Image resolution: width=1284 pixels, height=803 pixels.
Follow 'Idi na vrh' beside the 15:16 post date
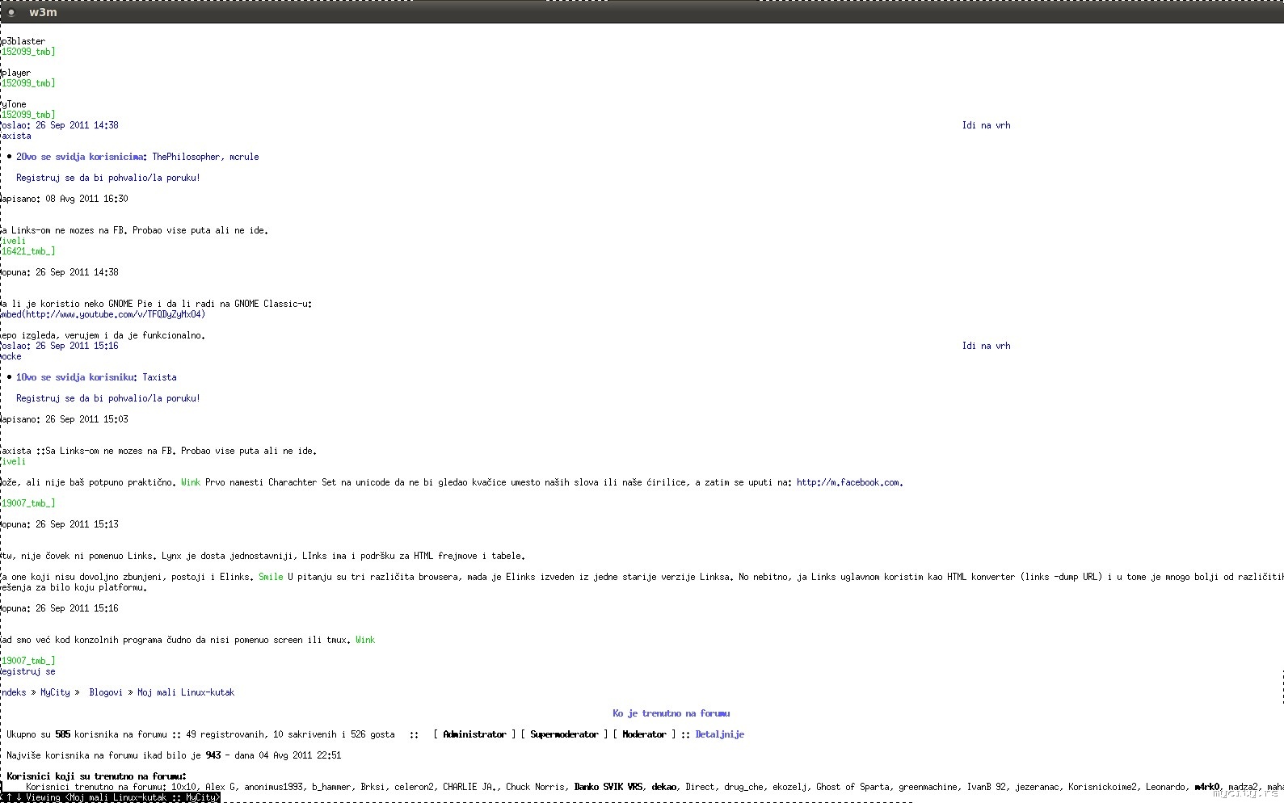pyautogui.click(x=986, y=346)
